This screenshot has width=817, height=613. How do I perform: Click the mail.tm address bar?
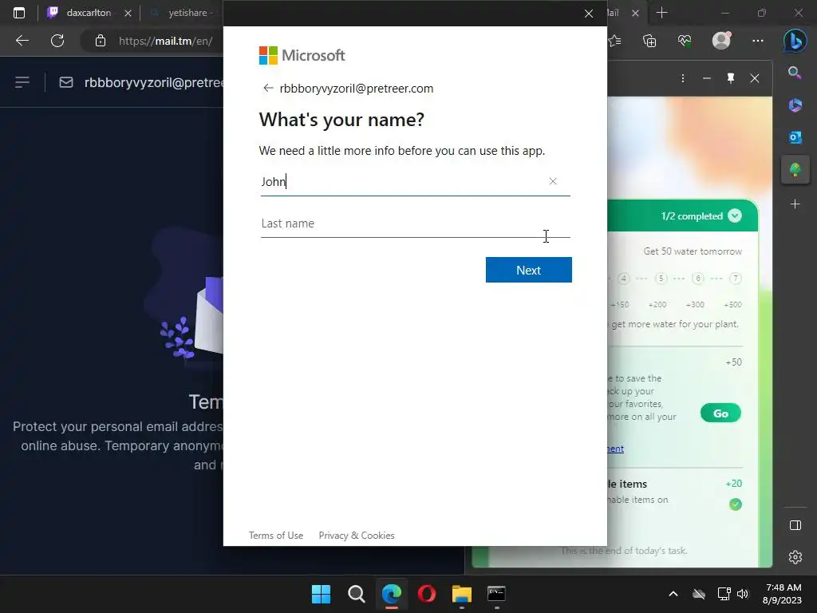165,41
